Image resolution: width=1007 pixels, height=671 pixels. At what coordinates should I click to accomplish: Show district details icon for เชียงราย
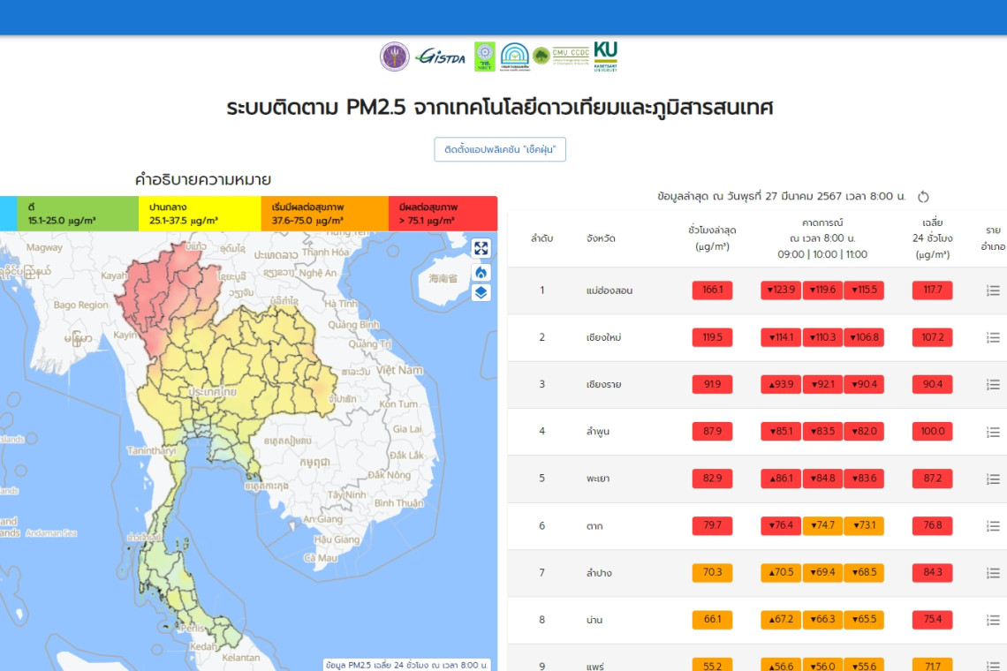click(x=993, y=384)
